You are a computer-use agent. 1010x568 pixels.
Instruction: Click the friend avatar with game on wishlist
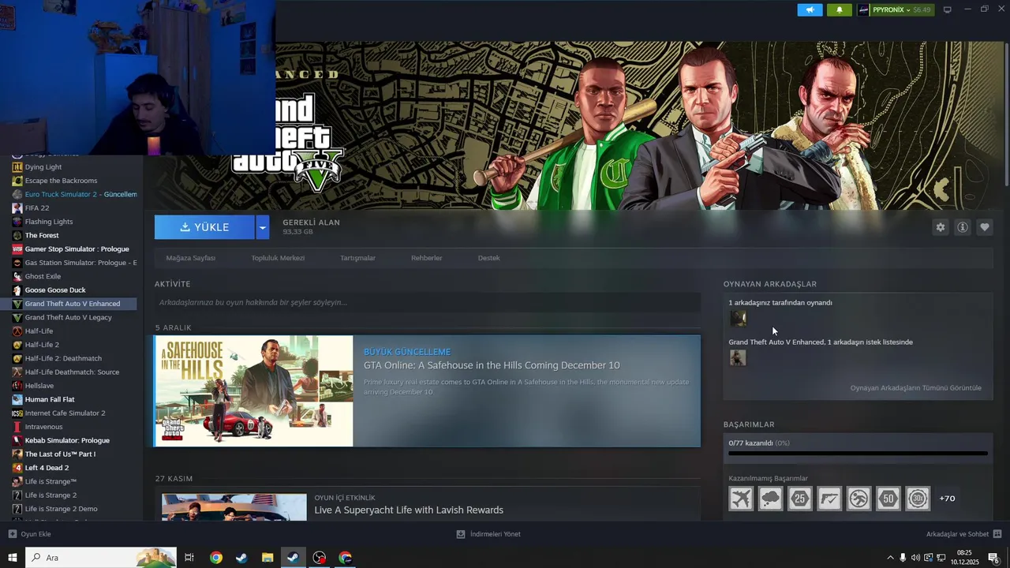pyautogui.click(x=738, y=357)
